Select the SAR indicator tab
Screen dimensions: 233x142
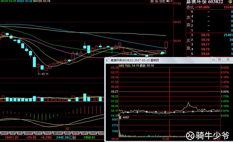(x=93, y=133)
